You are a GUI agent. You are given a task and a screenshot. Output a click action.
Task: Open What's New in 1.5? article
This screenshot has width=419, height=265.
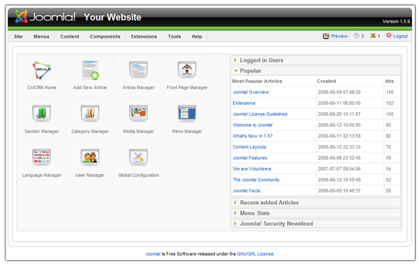coord(253,136)
